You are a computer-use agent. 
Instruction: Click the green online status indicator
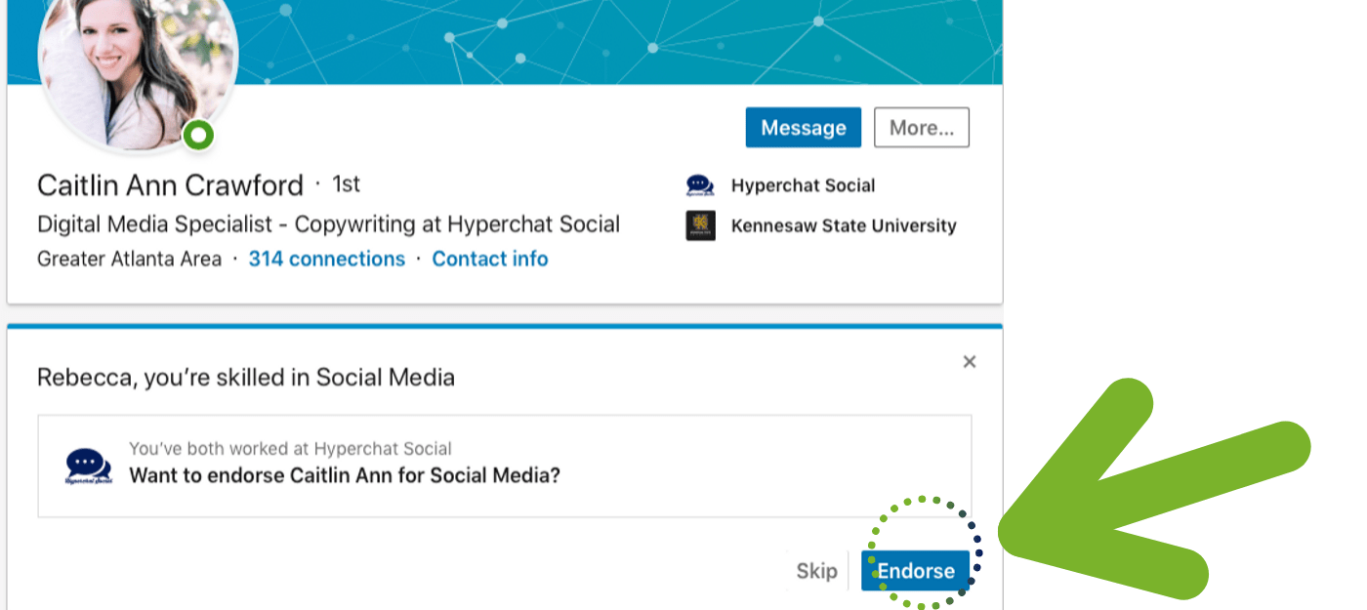click(x=198, y=135)
